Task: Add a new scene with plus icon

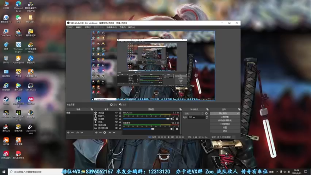Action: pyautogui.click(x=68, y=133)
